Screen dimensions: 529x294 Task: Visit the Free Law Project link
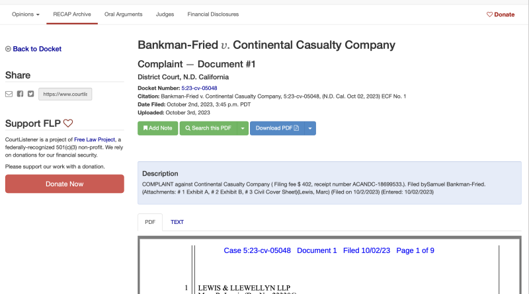tap(95, 139)
